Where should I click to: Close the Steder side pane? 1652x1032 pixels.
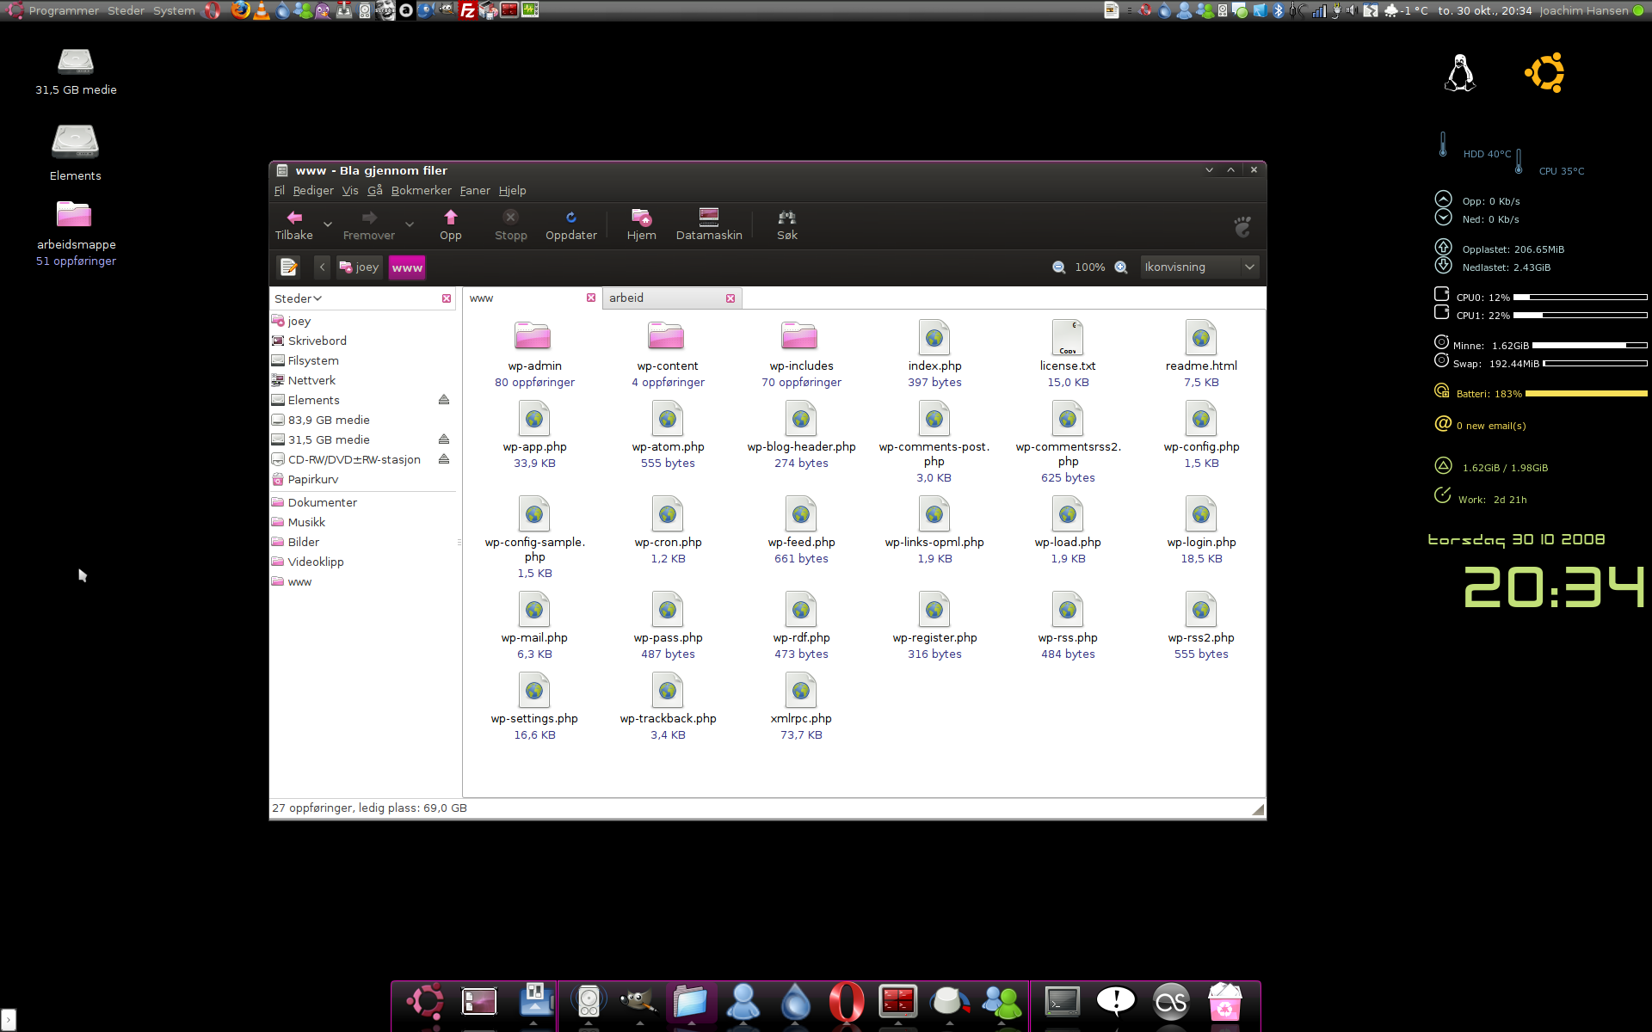coord(447,298)
